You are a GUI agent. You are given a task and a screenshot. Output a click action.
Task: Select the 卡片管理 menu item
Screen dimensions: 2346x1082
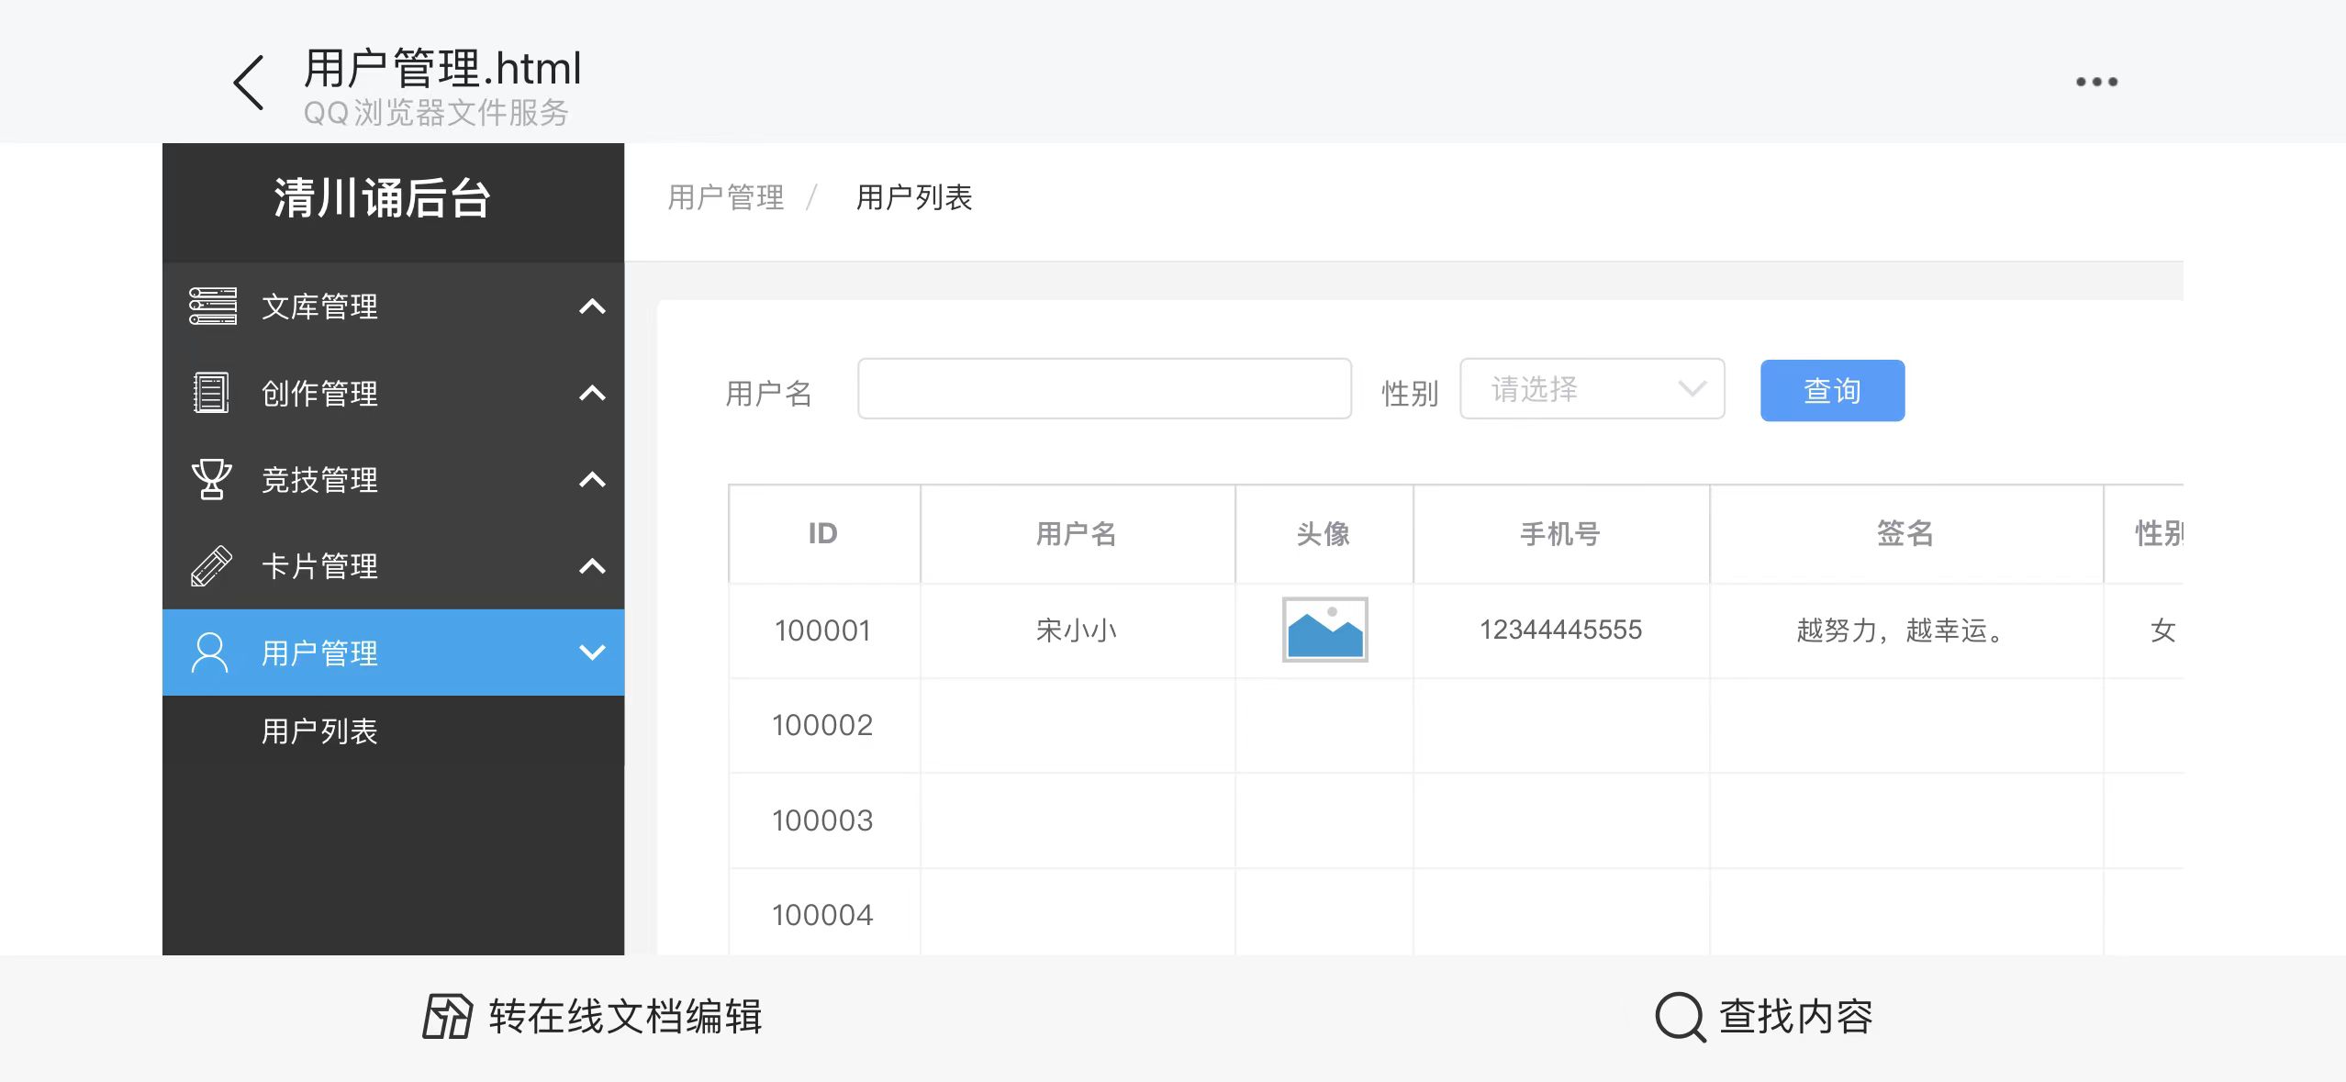click(393, 566)
